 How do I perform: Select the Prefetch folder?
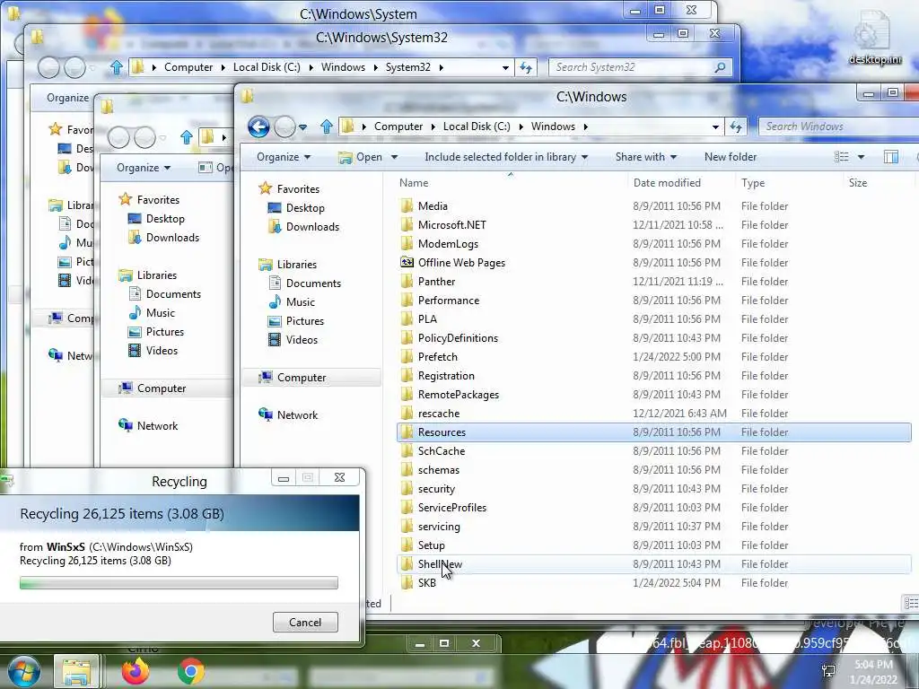coord(437,357)
